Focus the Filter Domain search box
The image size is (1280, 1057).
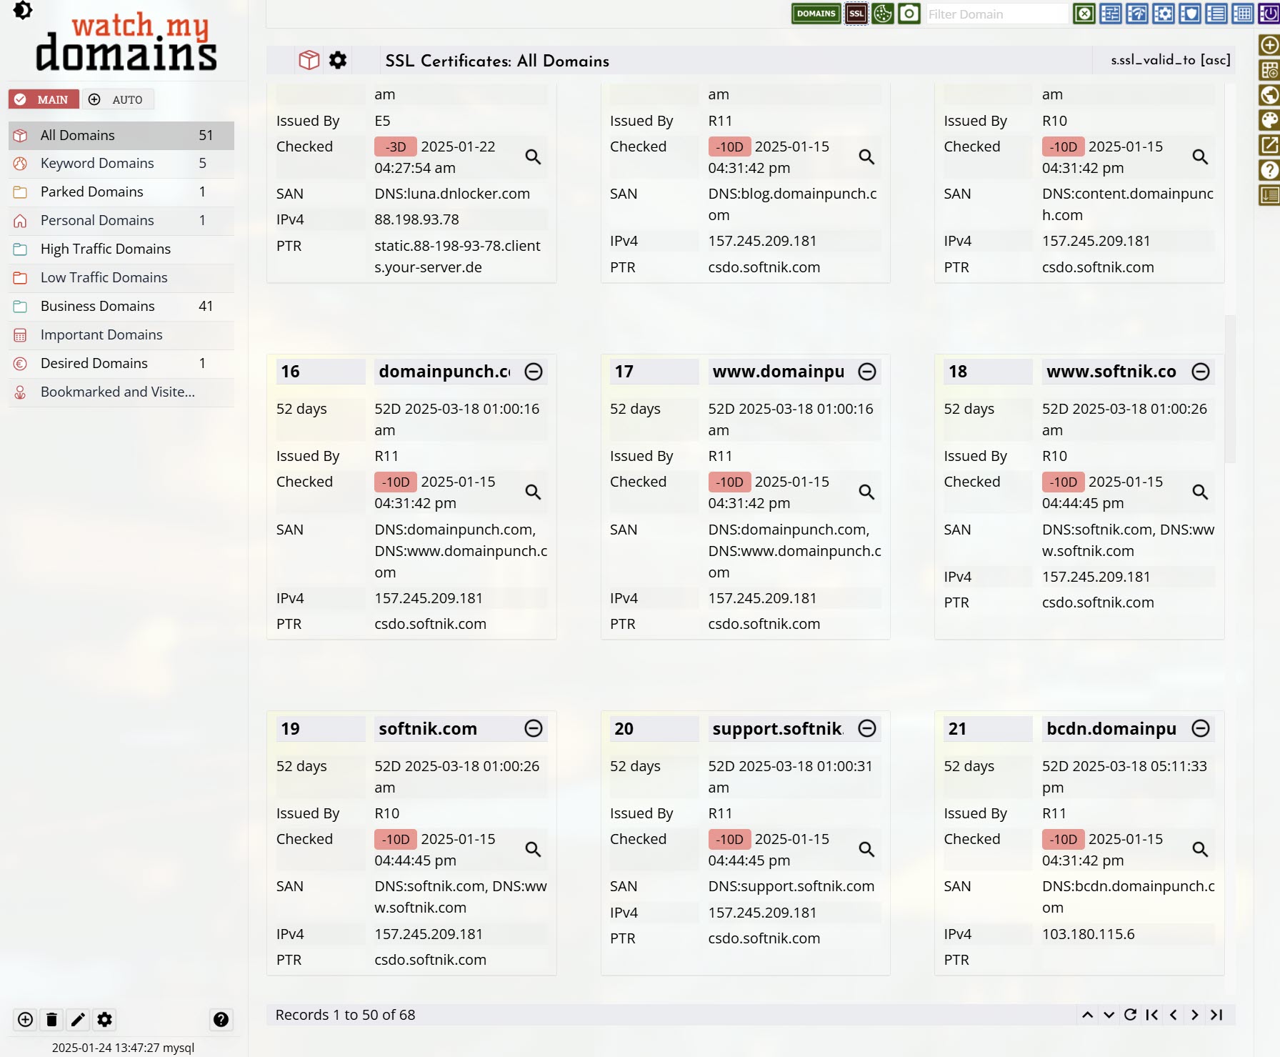click(x=997, y=14)
